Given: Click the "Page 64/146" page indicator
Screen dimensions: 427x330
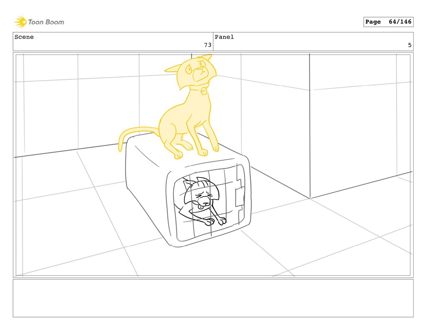Looking at the screenshot, I should [388, 22].
